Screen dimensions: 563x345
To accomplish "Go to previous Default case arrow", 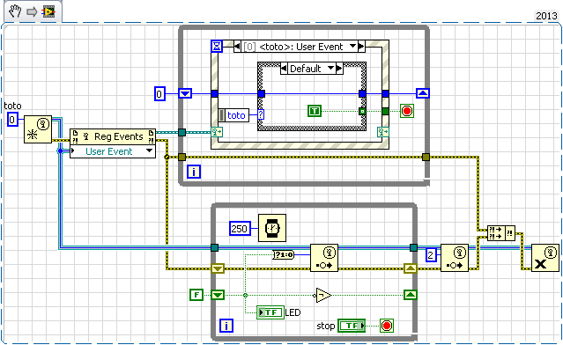I will point(284,68).
